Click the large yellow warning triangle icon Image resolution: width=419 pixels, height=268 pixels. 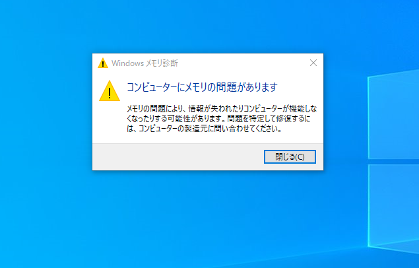point(110,91)
